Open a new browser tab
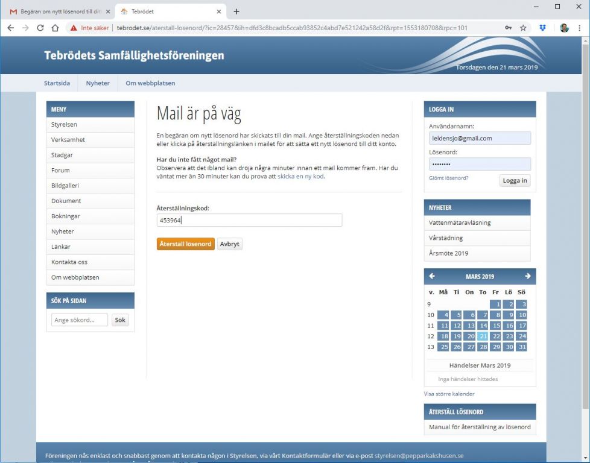 pos(236,11)
